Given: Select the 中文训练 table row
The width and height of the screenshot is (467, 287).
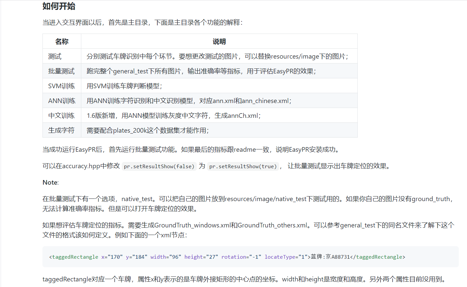Looking at the screenshot, I should pyautogui.click(x=62, y=115).
